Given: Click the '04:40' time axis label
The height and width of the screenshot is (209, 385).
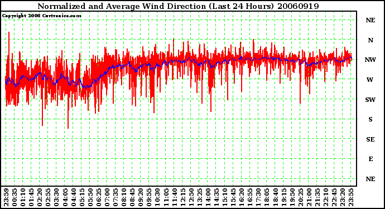Looking at the screenshot, I should (x=74, y=197).
